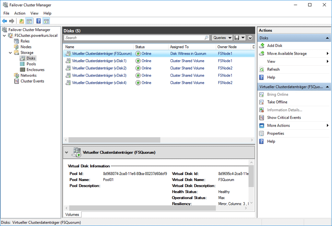Click Properties action
Viewport: 332px width, 226px height.
(x=276, y=133)
